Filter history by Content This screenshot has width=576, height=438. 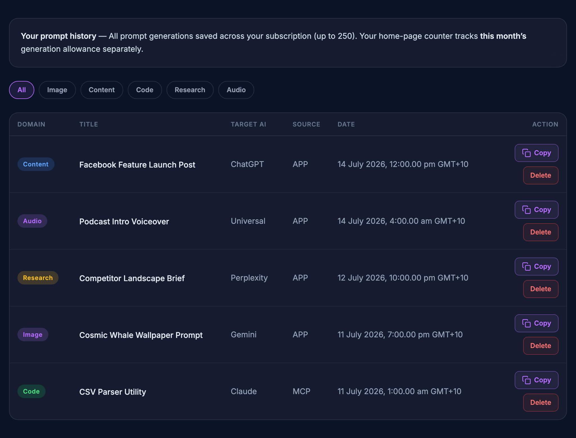tap(102, 90)
